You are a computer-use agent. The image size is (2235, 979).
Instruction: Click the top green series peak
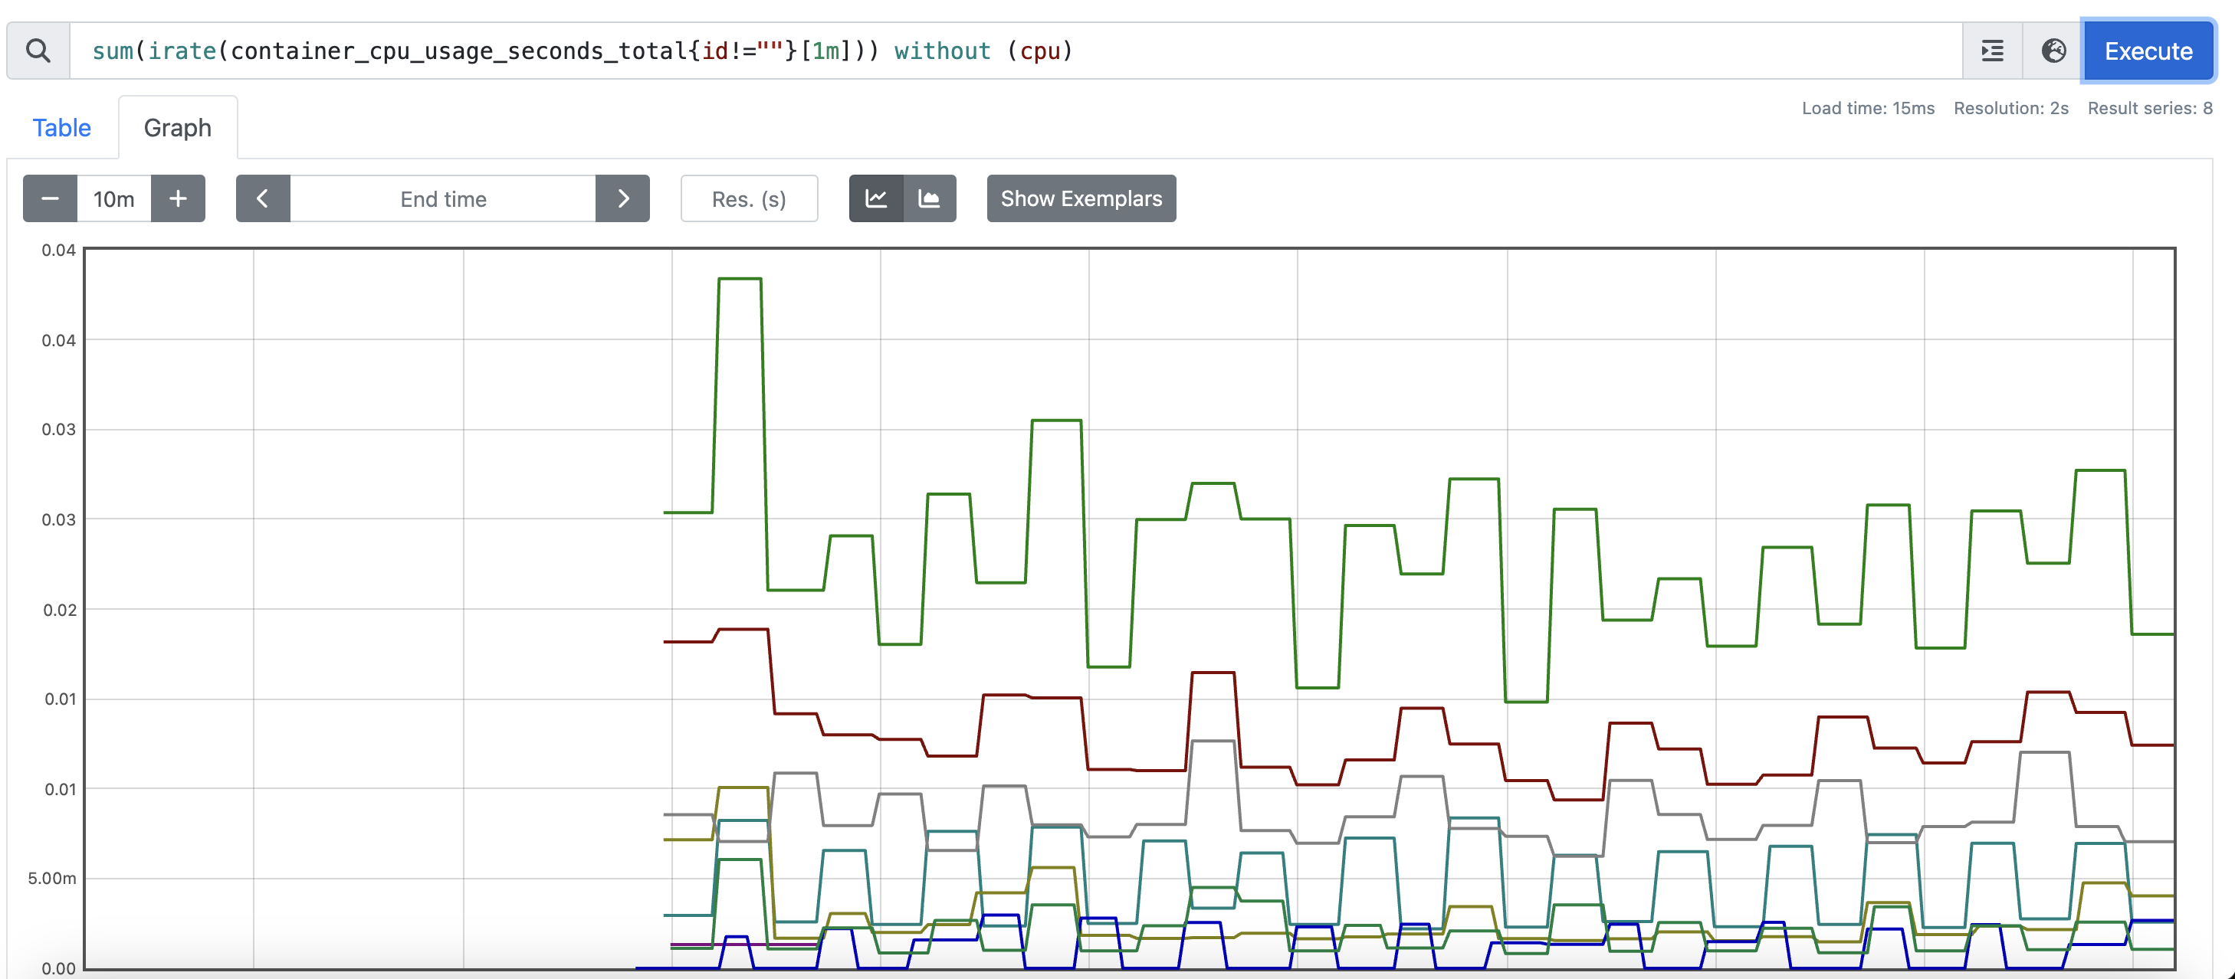click(x=740, y=279)
